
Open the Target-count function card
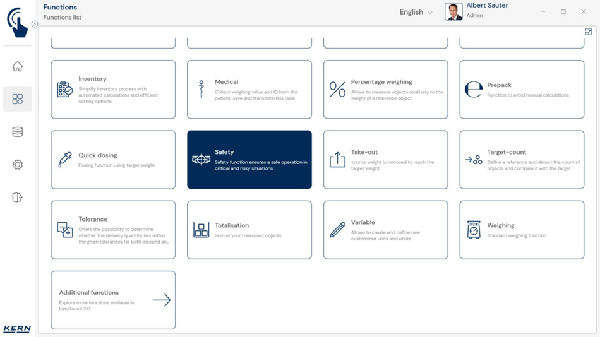point(522,160)
